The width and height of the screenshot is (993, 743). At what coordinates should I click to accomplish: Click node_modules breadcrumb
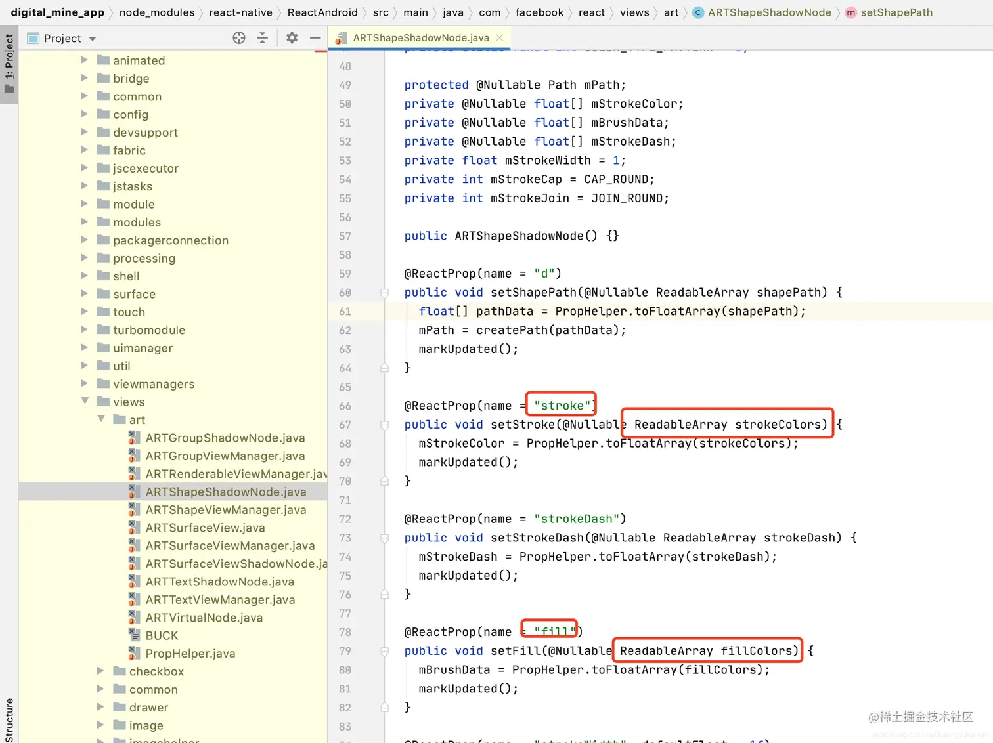click(x=157, y=12)
